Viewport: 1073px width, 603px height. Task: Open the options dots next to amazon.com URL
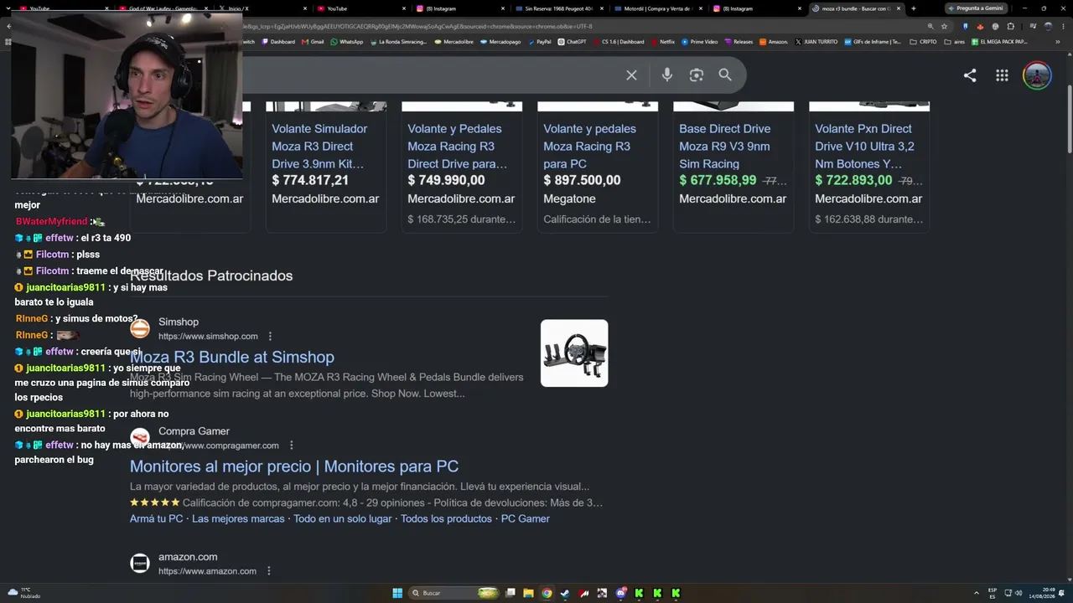pos(269,571)
